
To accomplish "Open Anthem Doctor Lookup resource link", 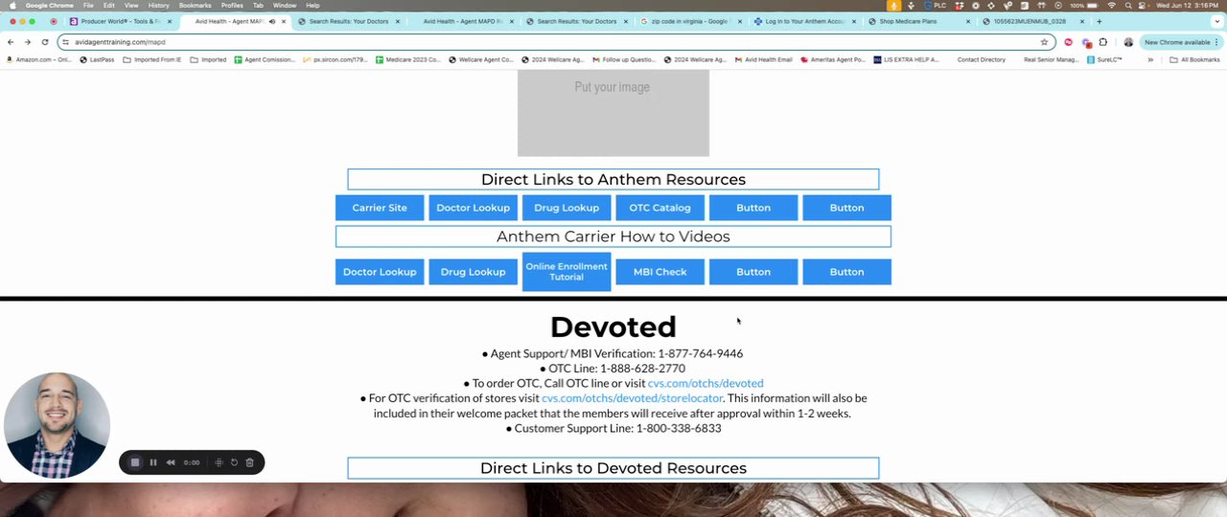I will (x=473, y=208).
